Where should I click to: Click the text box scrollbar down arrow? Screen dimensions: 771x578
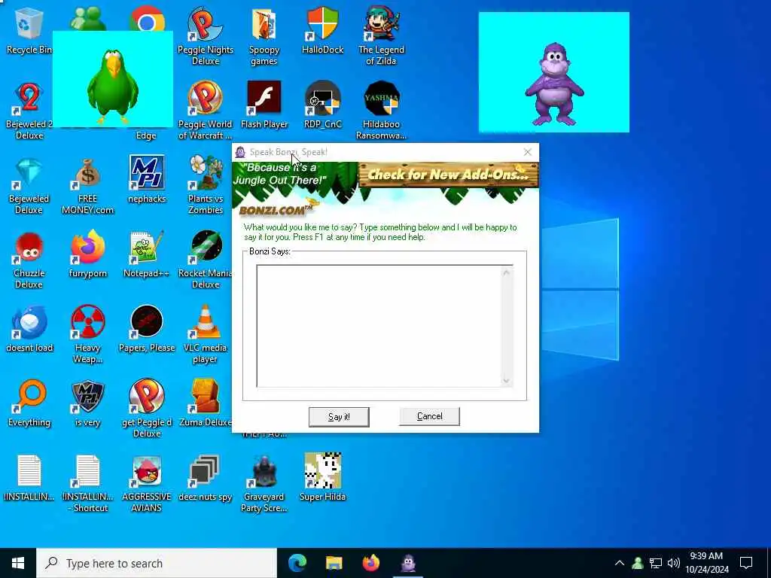(507, 380)
